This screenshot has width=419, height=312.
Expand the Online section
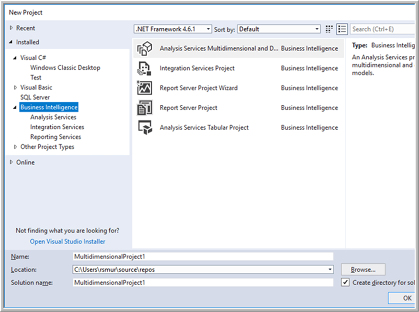11,162
